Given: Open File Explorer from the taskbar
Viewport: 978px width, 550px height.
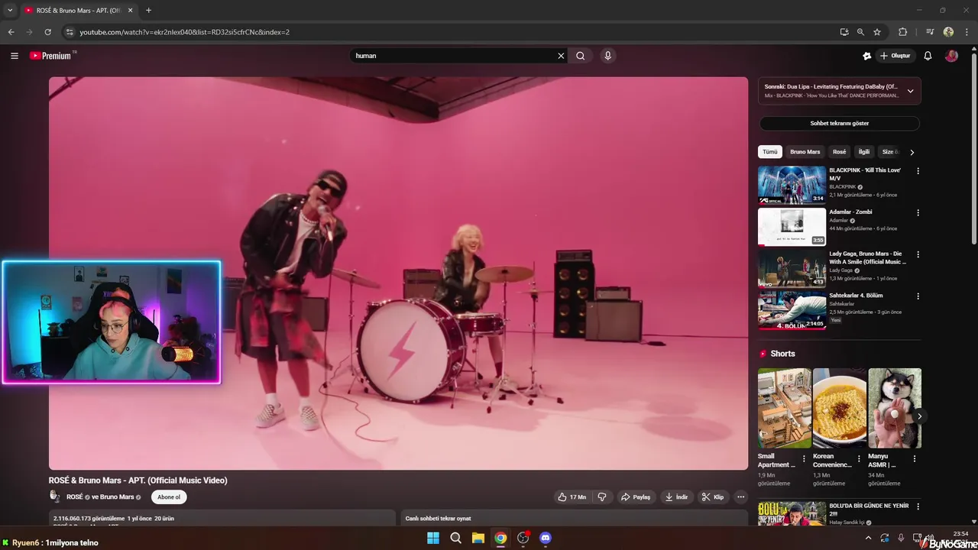Looking at the screenshot, I should 478,538.
